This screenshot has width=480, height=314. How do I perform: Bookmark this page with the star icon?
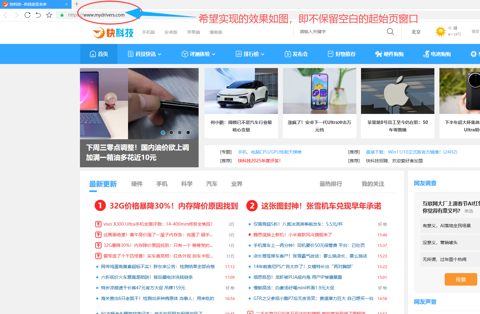click(x=49, y=15)
